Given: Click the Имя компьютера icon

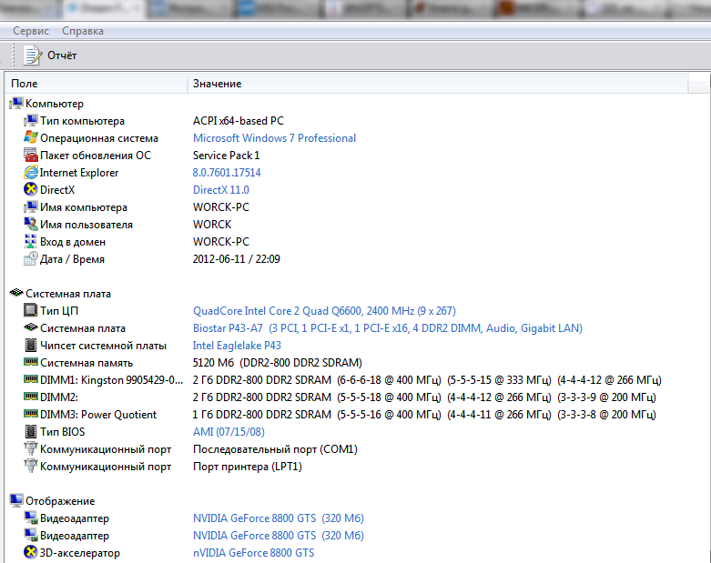Looking at the screenshot, I should (31, 207).
